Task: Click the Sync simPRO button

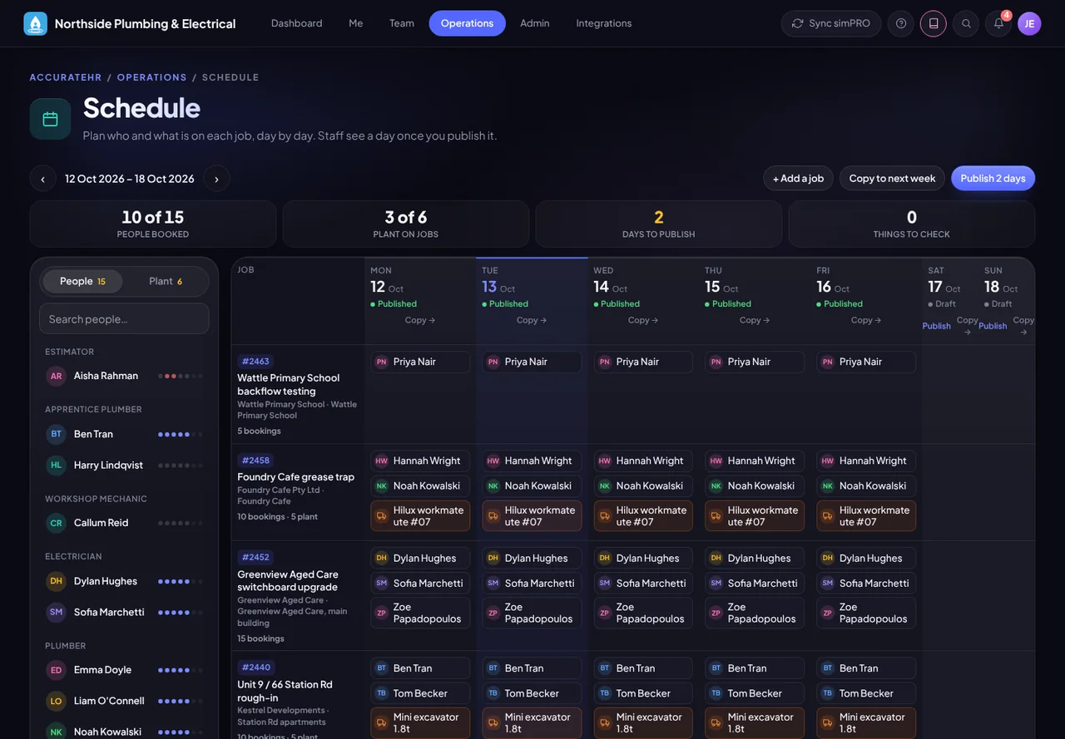Action: pyautogui.click(x=831, y=23)
